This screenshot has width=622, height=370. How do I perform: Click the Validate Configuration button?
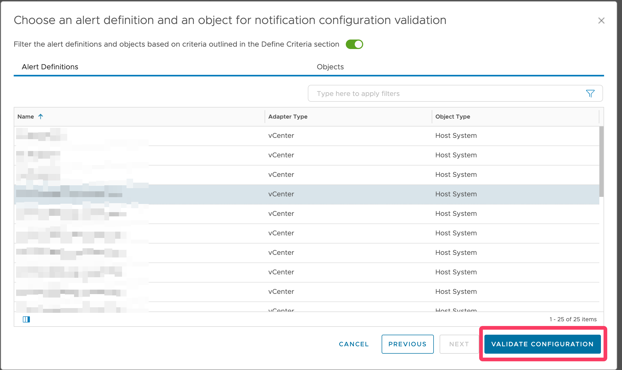(542, 344)
